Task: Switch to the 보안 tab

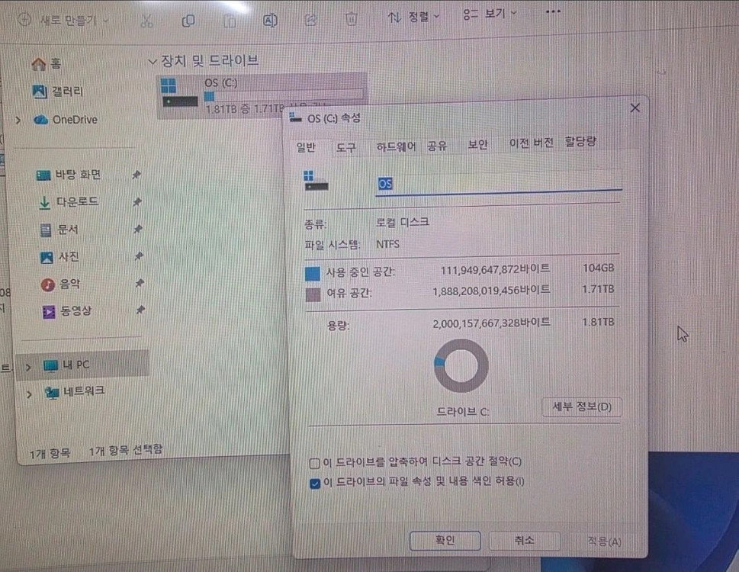Action: 477,144
